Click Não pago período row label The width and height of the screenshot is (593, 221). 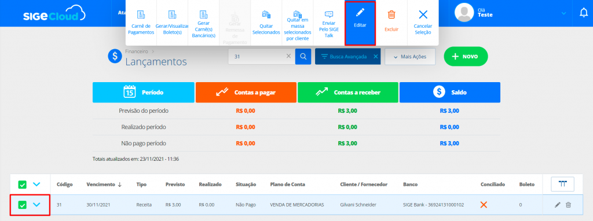[144, 143]
